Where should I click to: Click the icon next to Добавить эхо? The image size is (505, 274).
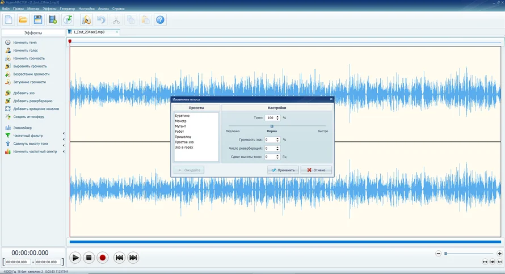click(8, 93)
